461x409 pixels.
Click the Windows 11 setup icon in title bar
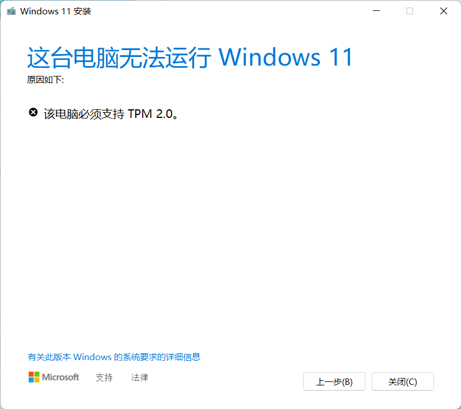tap(11, 11)
